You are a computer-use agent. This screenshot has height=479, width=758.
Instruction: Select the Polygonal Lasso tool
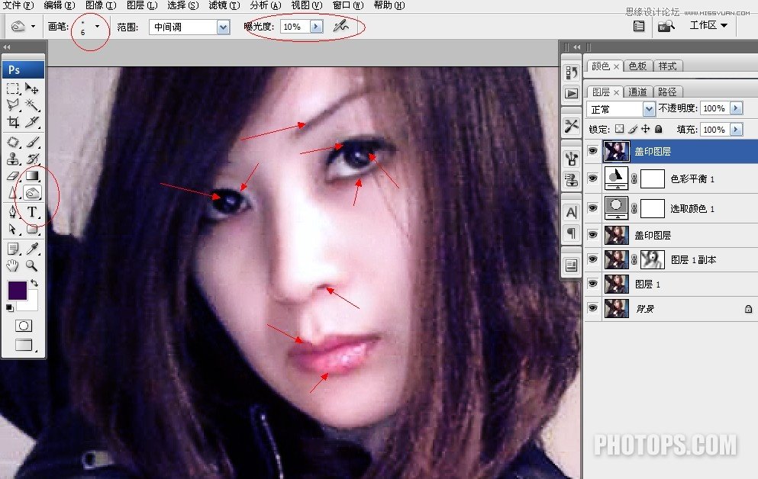(x=13, y=104)
